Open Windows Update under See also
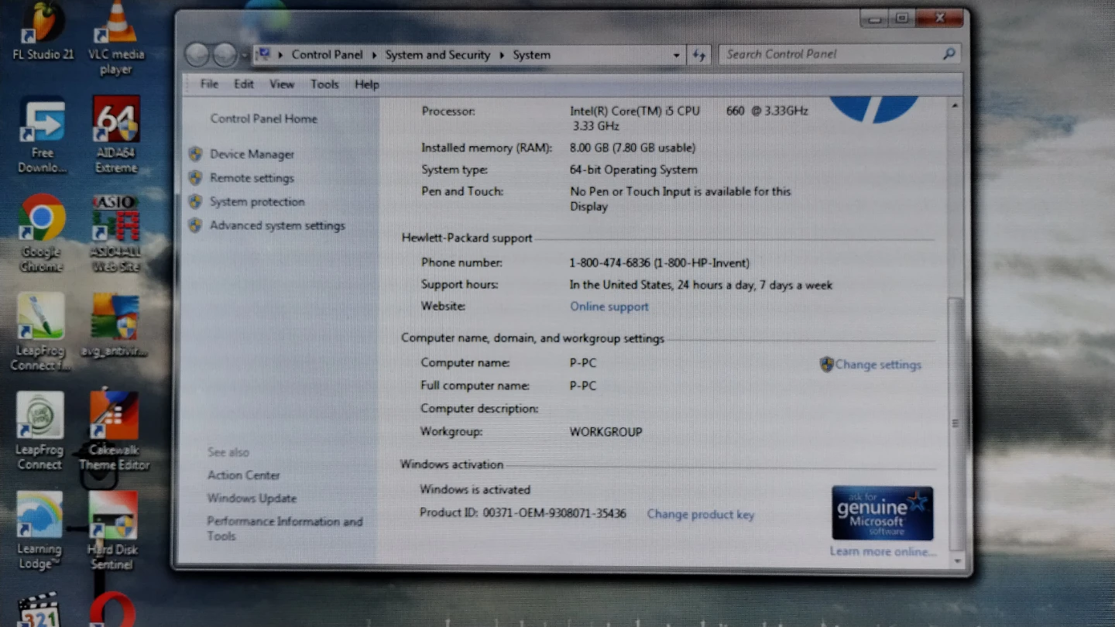Screen dimensions: 1115x627 [252, 499]
